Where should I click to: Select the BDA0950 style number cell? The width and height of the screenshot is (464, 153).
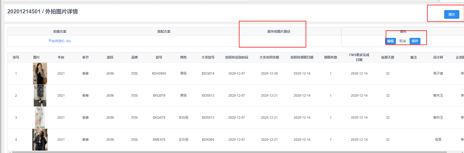coord(159,74)
